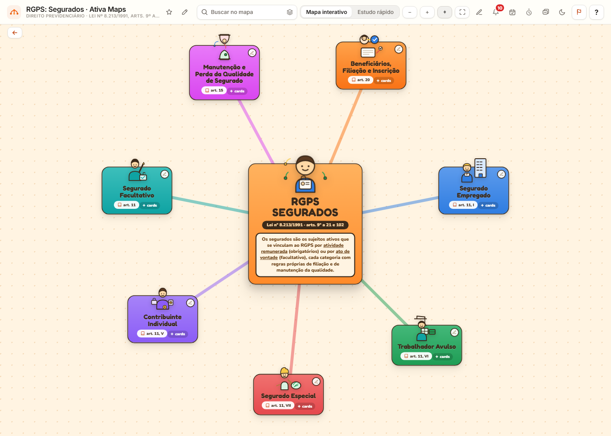
Task: Open 'art. 11, V' chip on Contribuinte Individual
Action: pyautogui.click(x=152, y=334)
